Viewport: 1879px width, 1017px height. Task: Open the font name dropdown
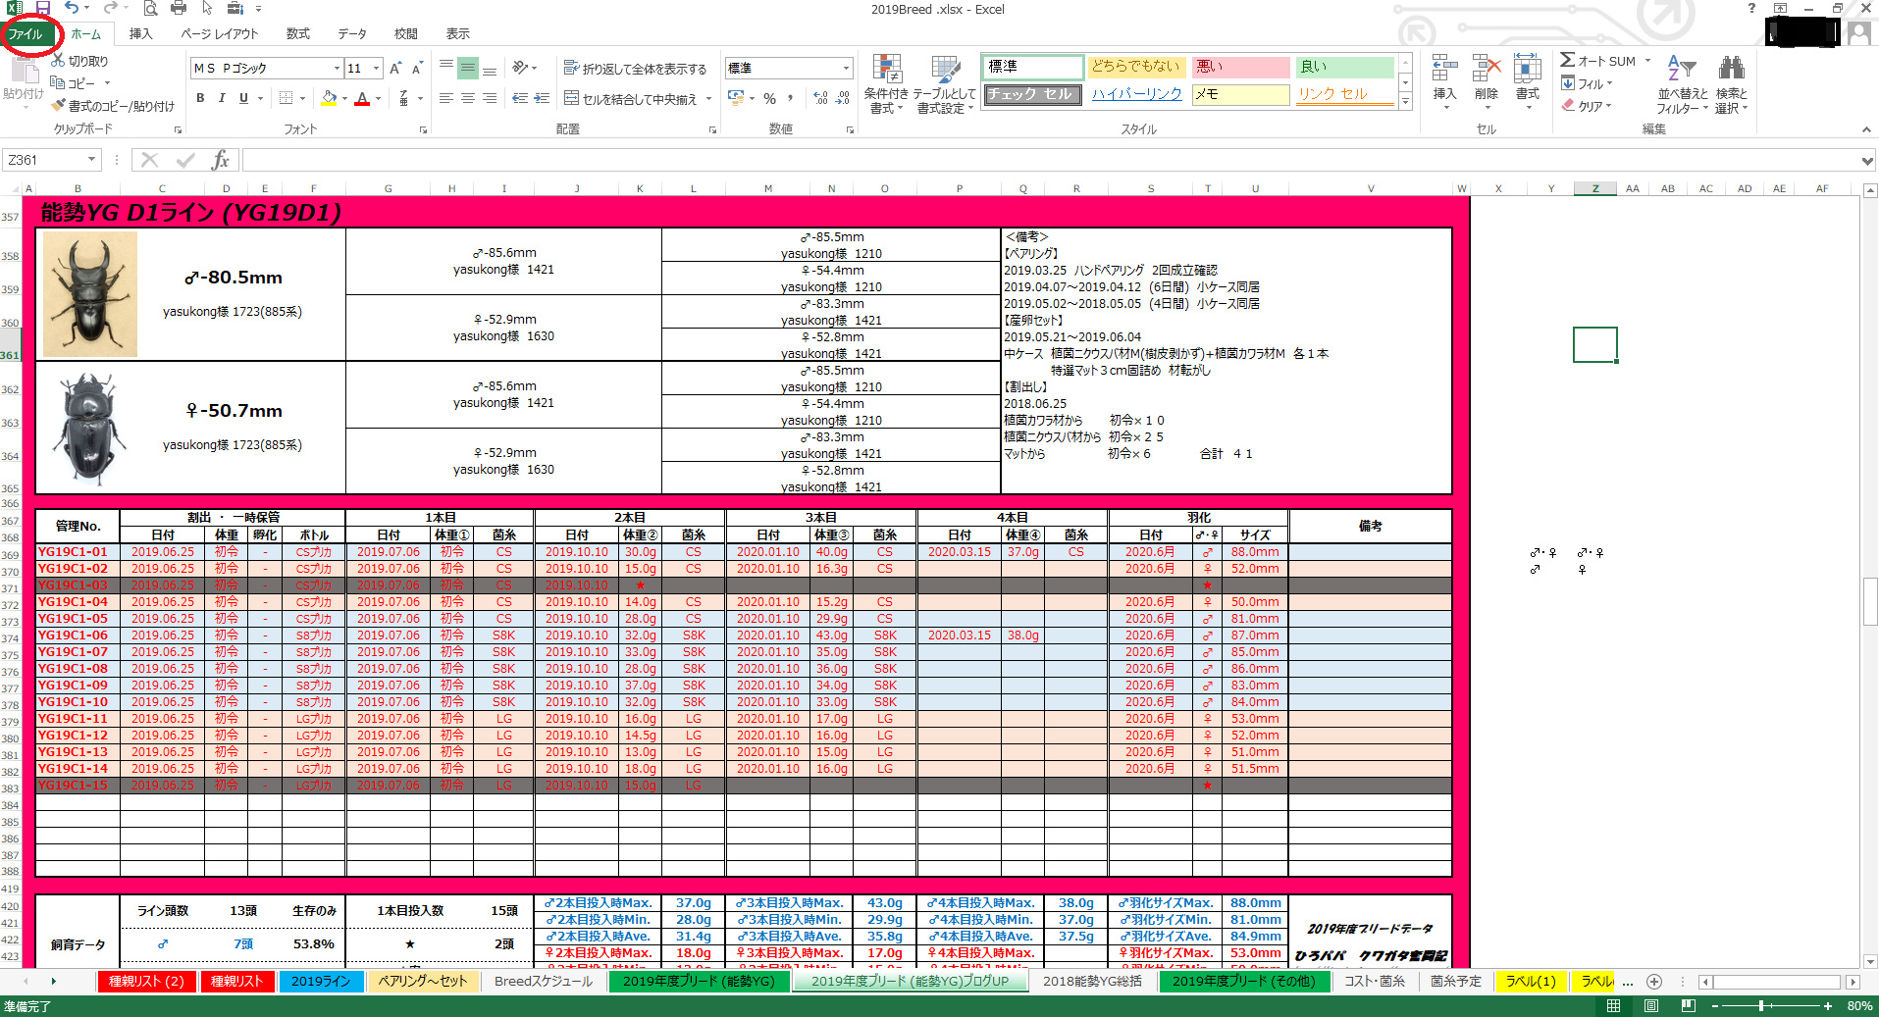[337, 69]
